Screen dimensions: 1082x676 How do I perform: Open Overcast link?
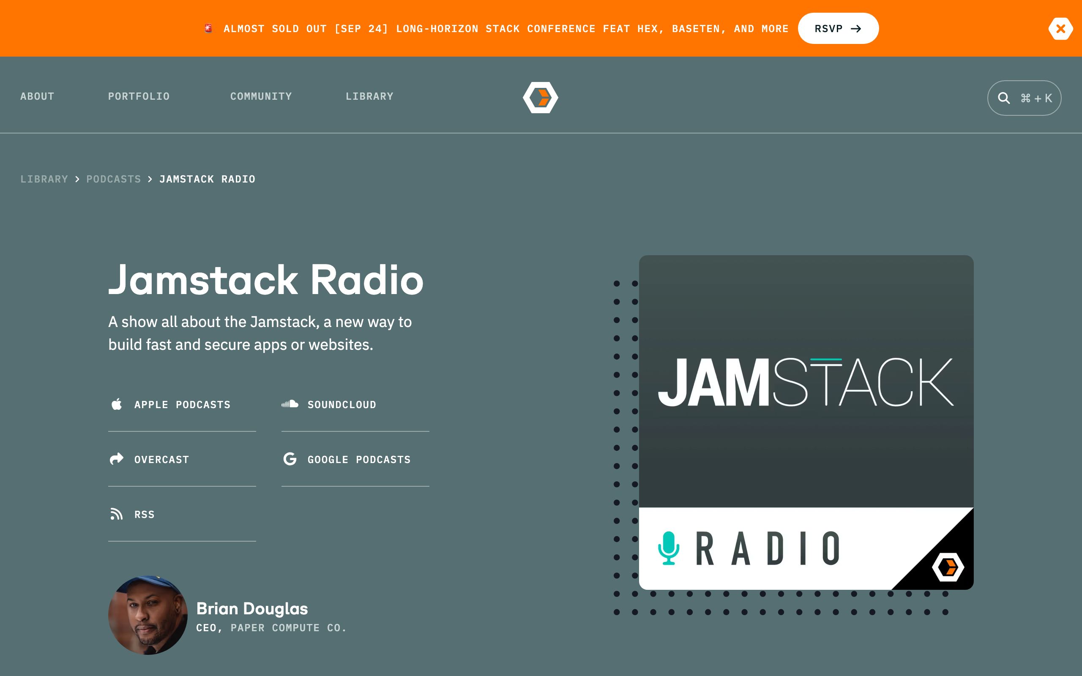182,459
